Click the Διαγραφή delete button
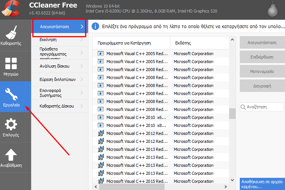The image size is (285, 190). coord(262,86)
